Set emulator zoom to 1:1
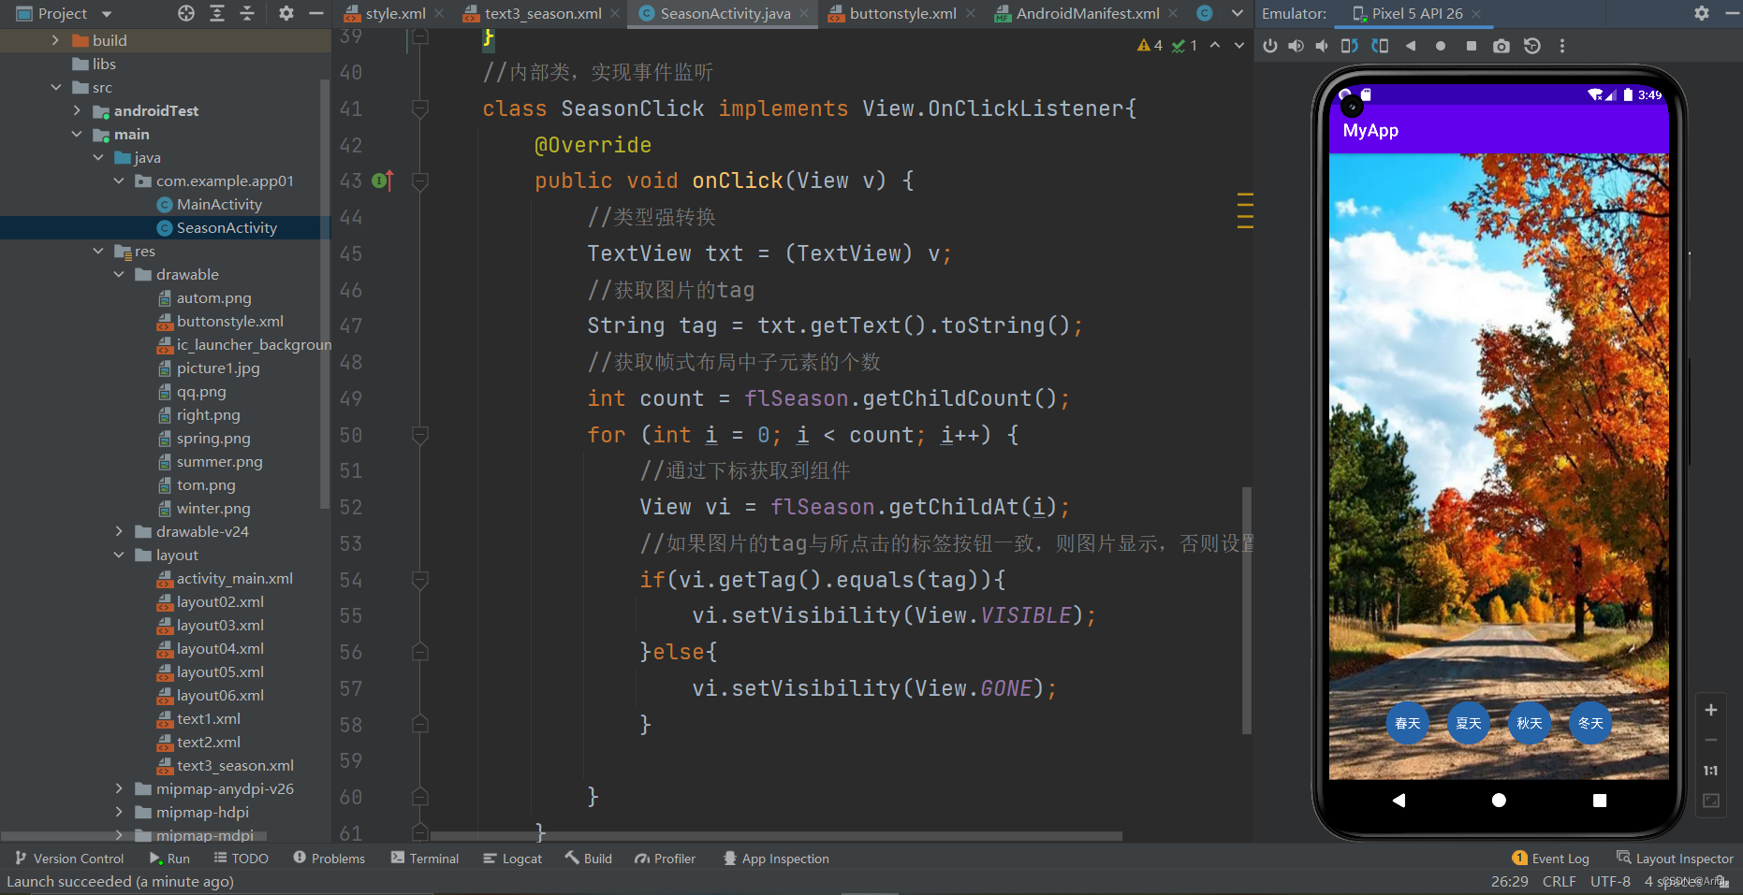 1711,771
